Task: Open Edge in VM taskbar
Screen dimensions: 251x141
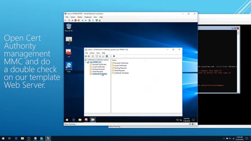Action: coord(74,120)
